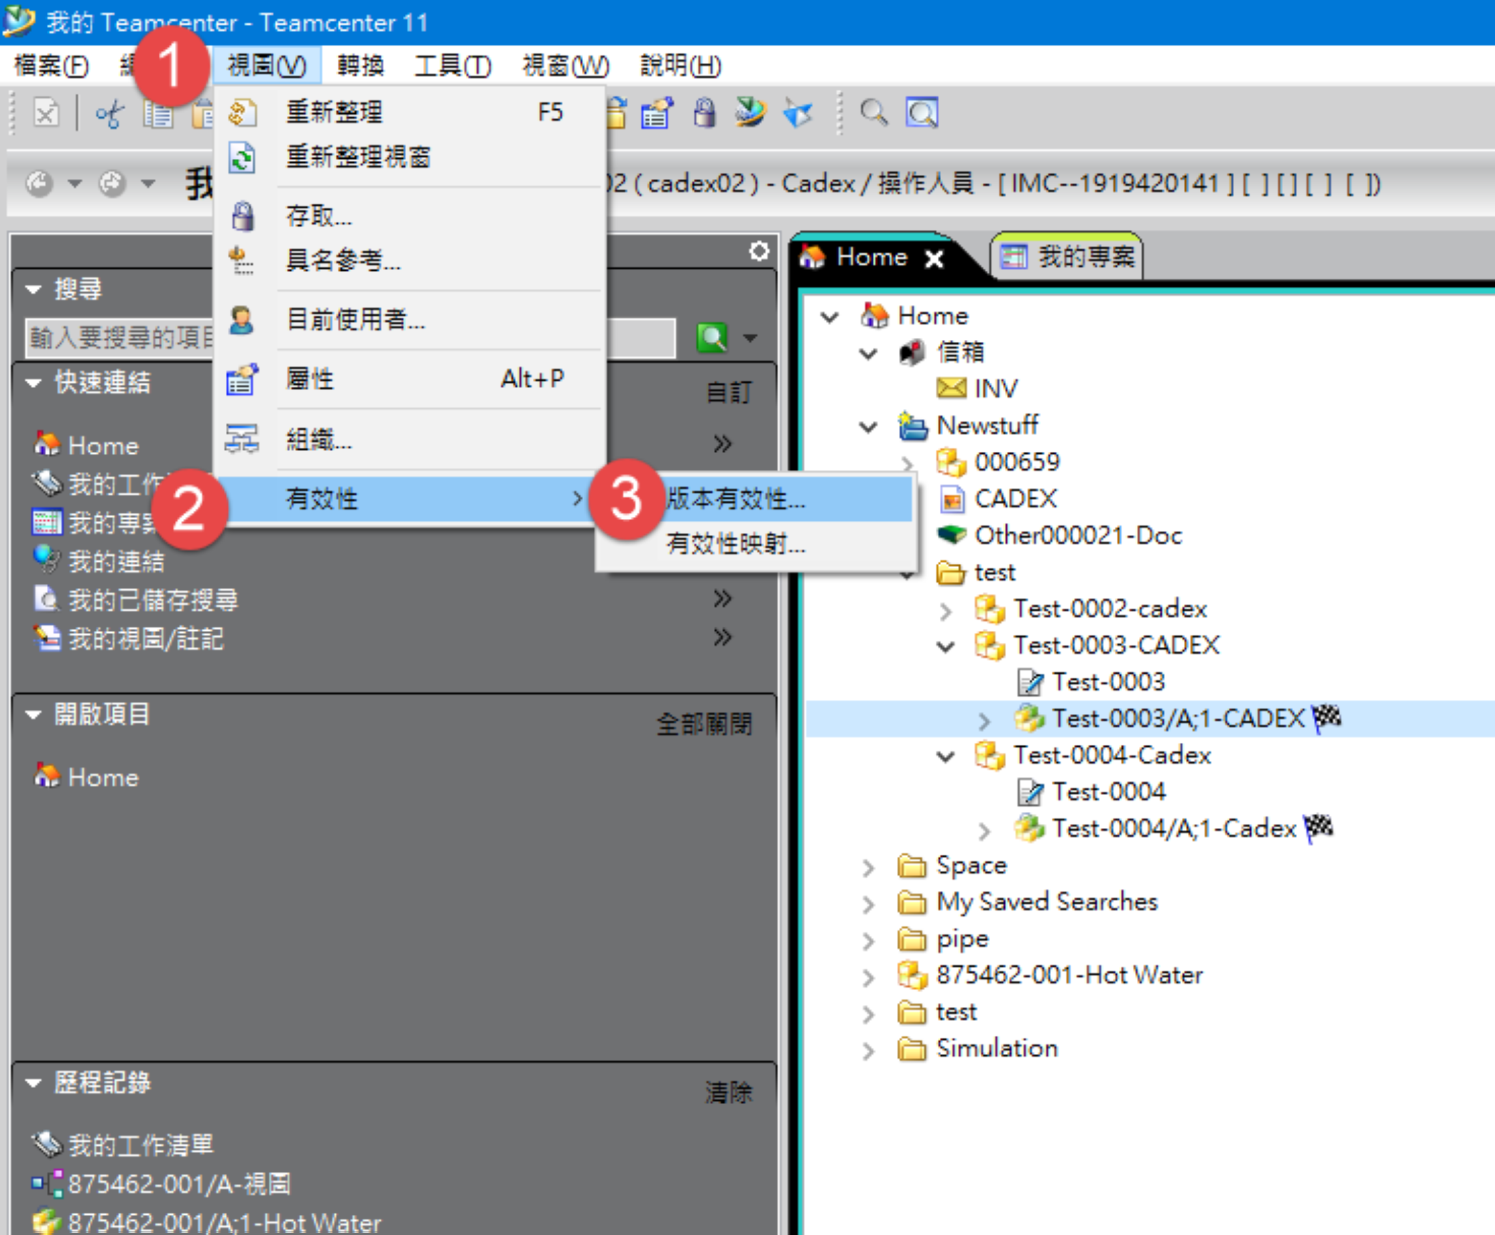Click Home in the 開啟項目 list
The width and height of the screenshot is (1495, 1235).
87,777
